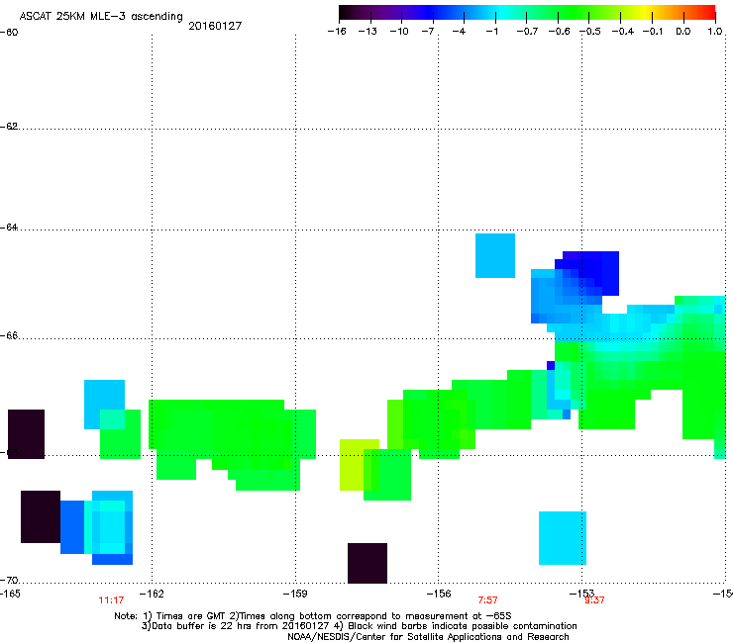The width and height of the screenshot is (733, 643).
Task: Select the date label 20160127
Action: pos(215,26)
